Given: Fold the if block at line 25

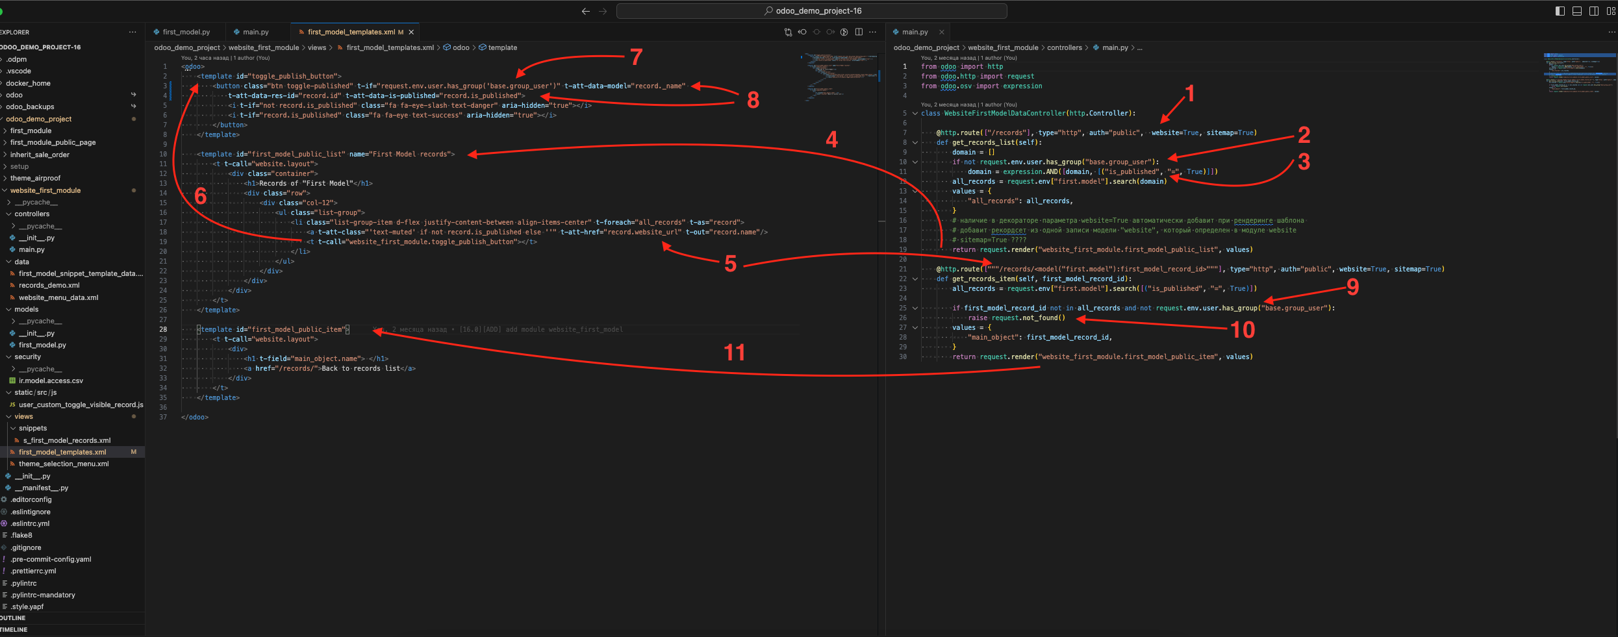Looking at the screenshot, I should [x=915, y=308].
